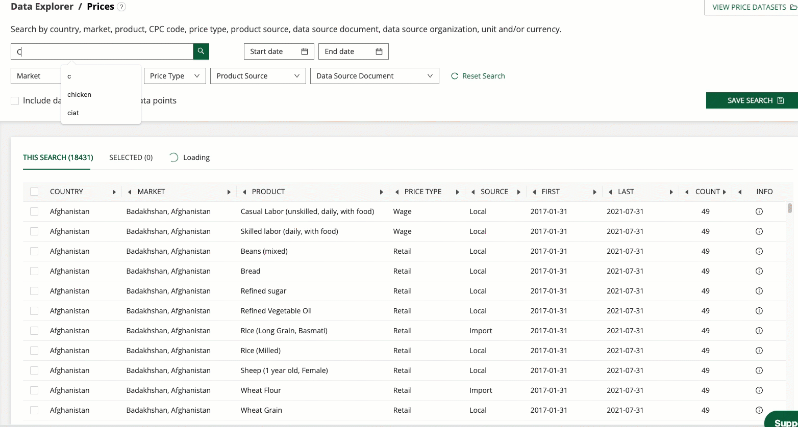Open the Product Source dropdown
798x427 pixels.
[258, 76]
